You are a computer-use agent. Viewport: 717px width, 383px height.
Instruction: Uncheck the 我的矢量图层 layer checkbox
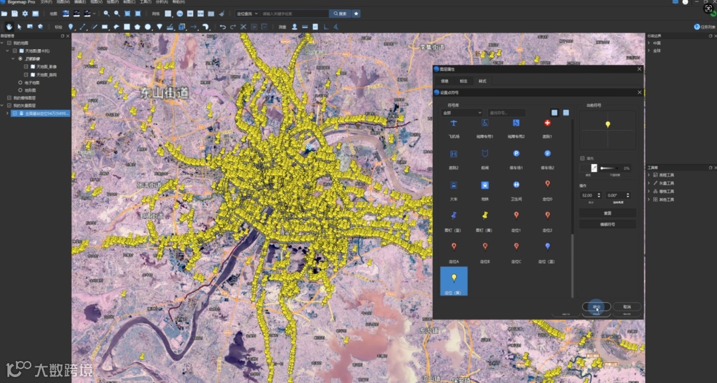pyautogui.click(x=8, y=106)
